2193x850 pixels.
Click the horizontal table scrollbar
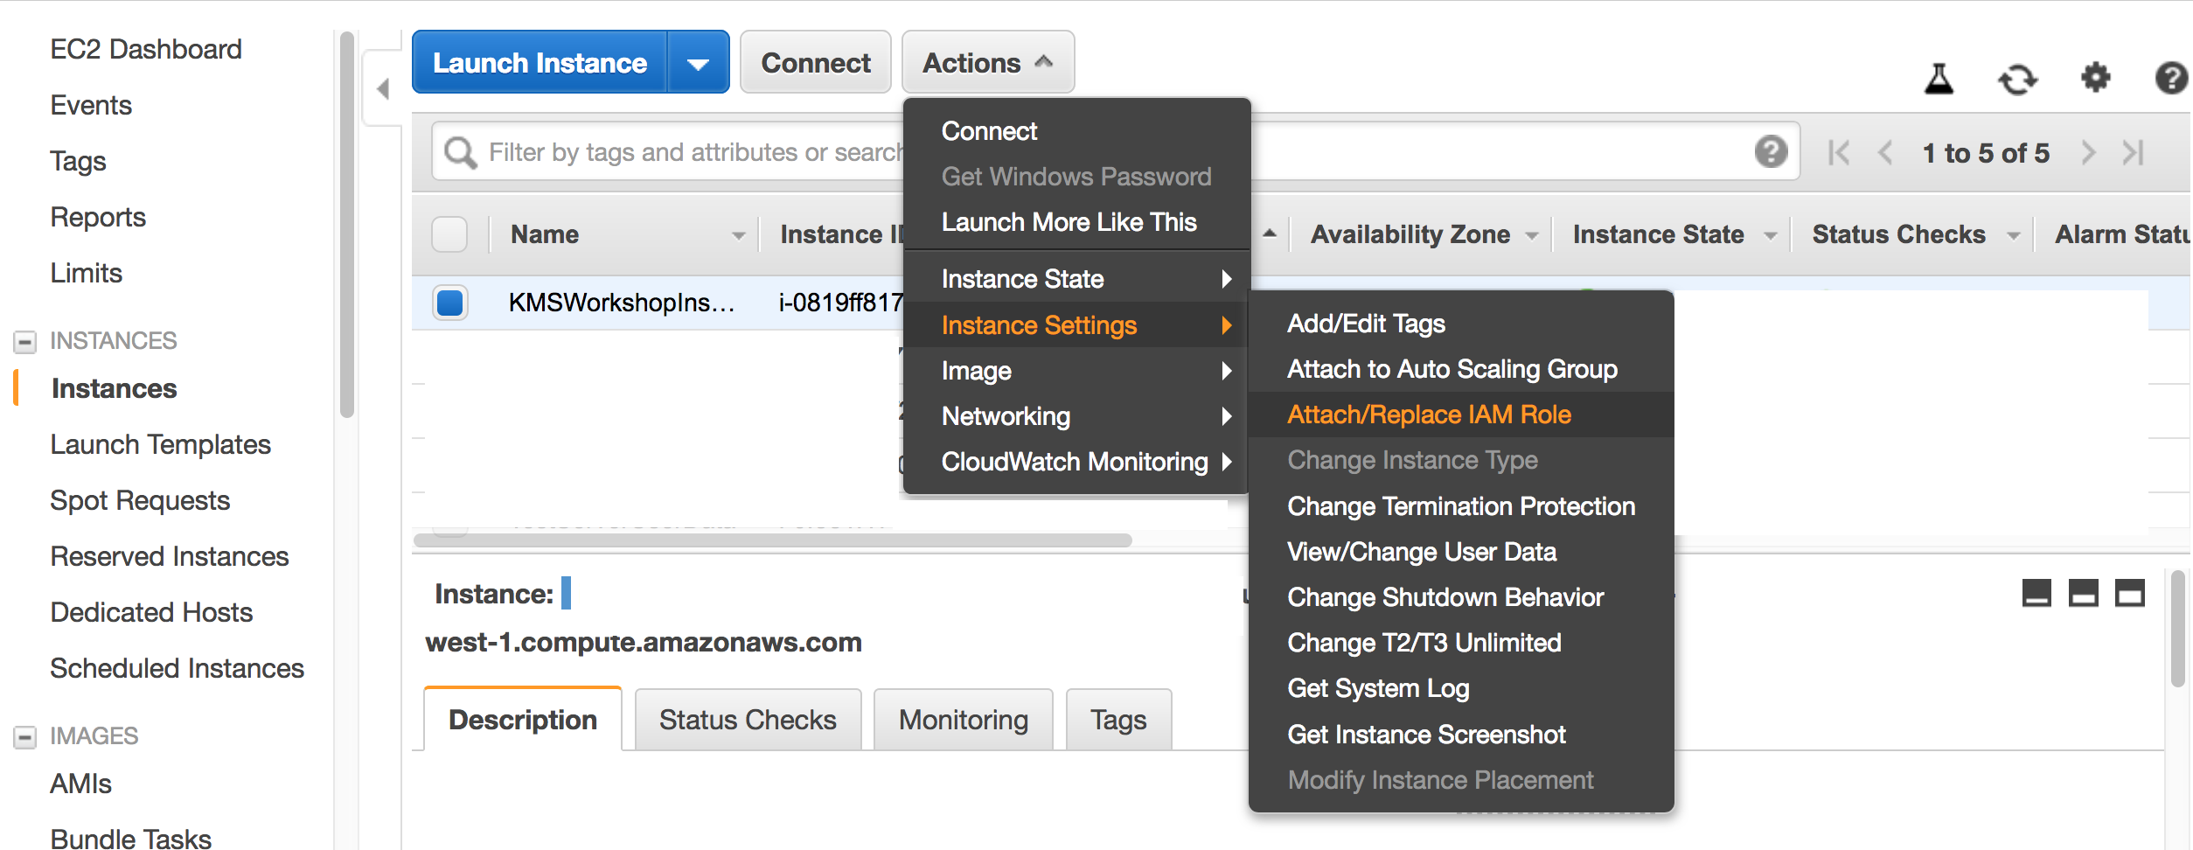[773, 540]
